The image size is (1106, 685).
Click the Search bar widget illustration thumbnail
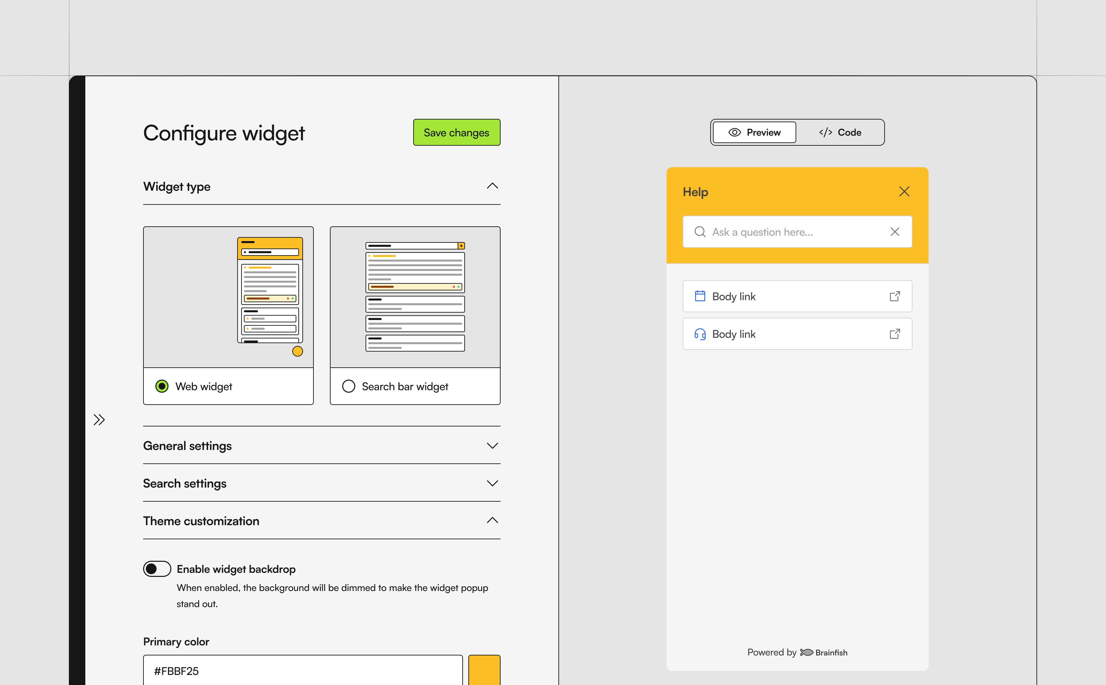click(415, 297)
